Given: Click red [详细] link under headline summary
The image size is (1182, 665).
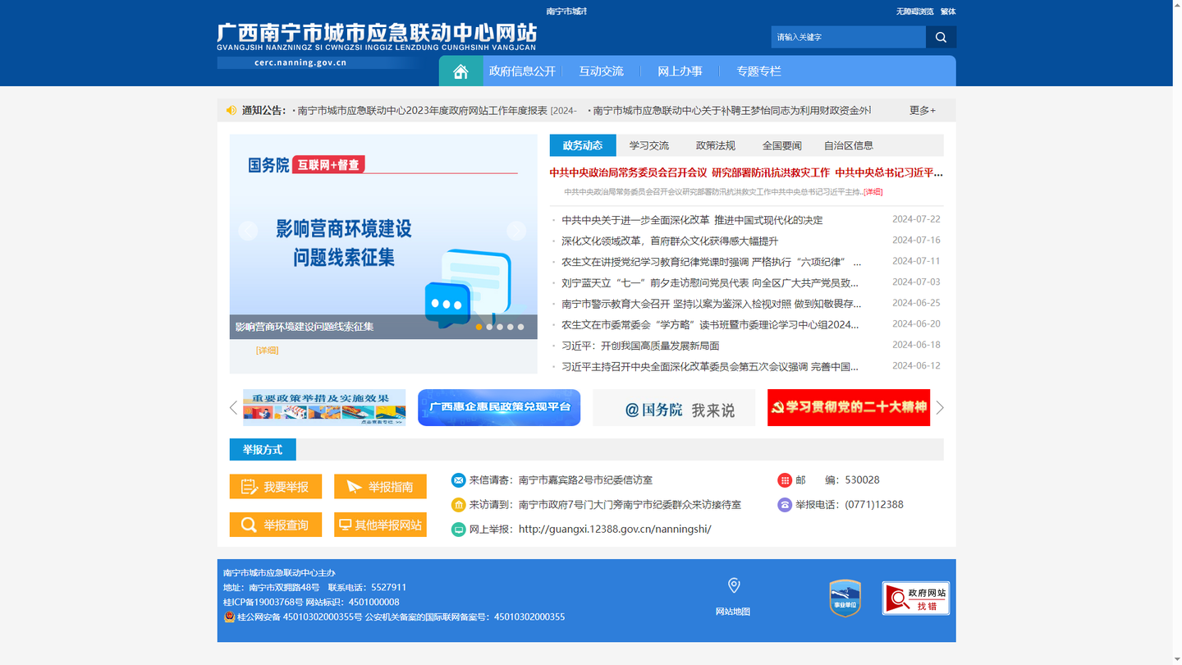Looking at the screenshot, I should tap(873, 192).
